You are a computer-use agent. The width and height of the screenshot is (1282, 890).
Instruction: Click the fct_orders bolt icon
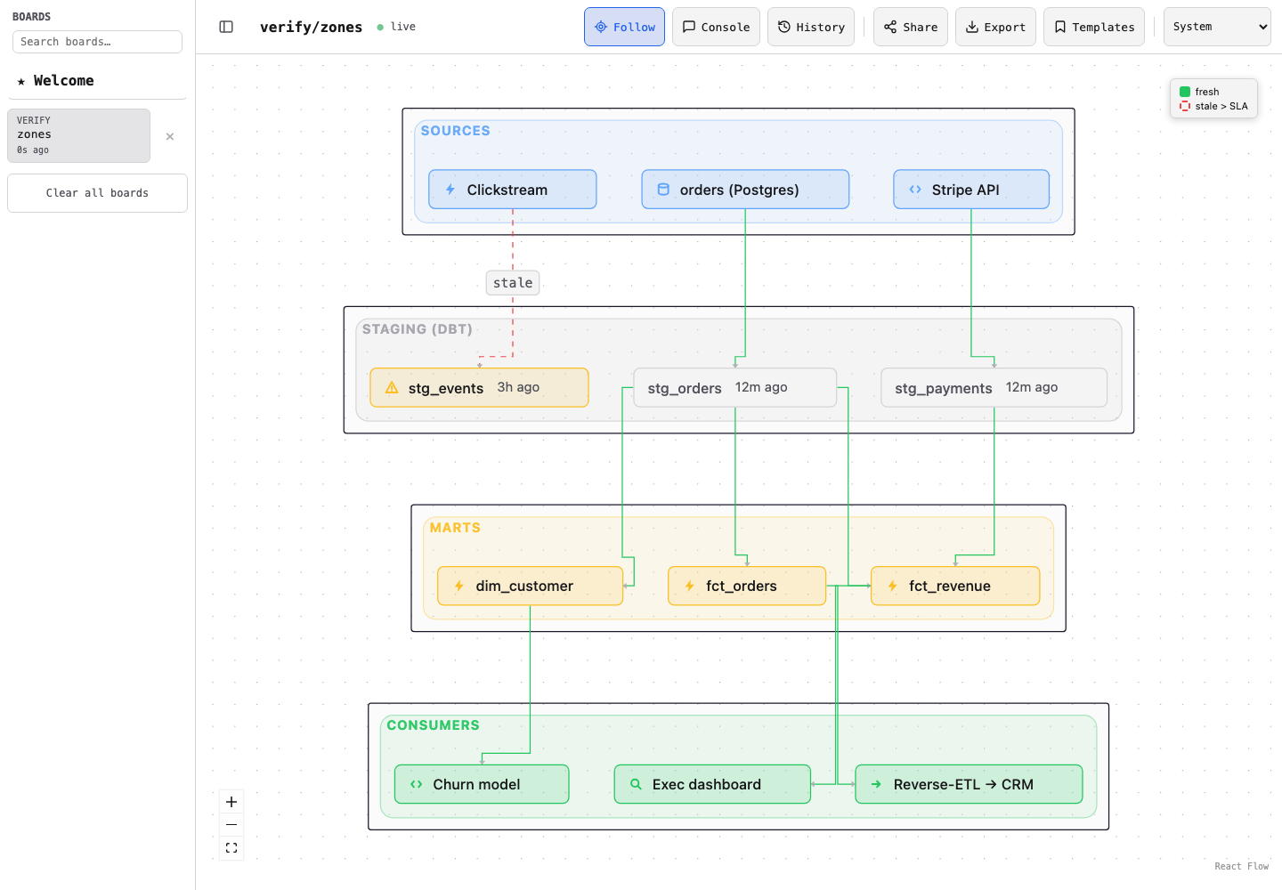point(690,586)
